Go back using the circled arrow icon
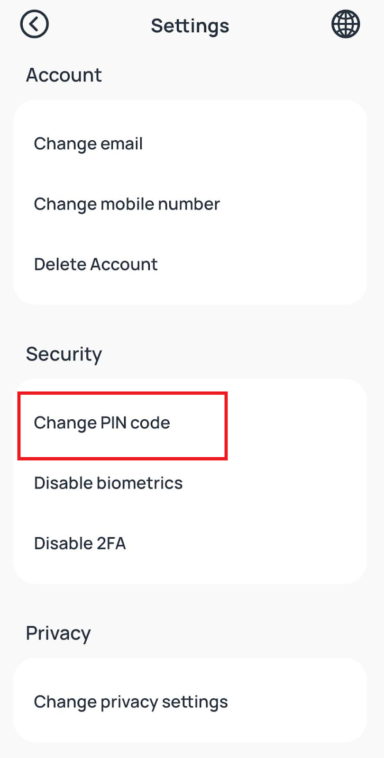Image resolution: width=384 pixels, height=758 pixels. [x=35, y=24]
